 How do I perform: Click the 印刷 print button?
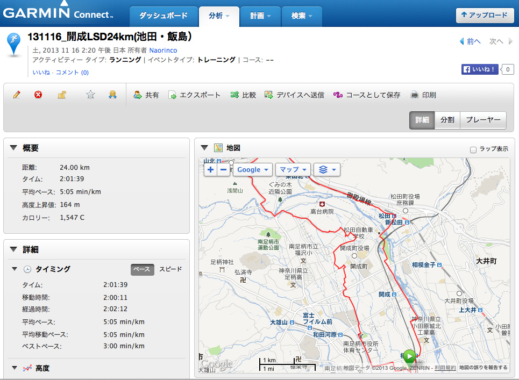[423, 95]
